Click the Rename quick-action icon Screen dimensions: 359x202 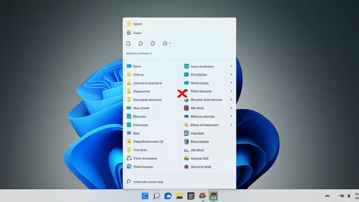point(153,43)
